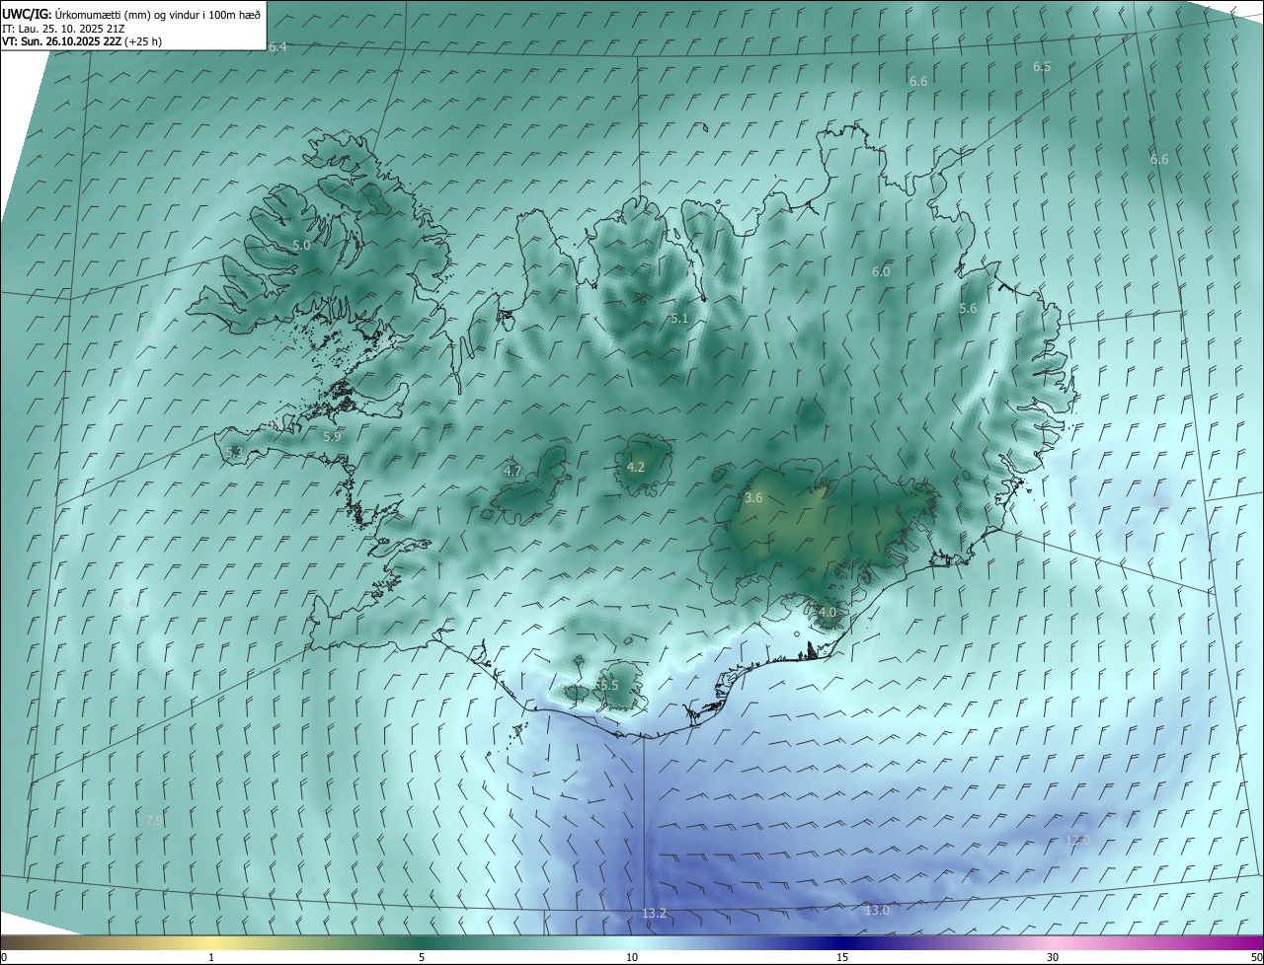This screenshot has width=1264, height=965.
Task: Click the "5" tick on the color scale
Action: click(x=422, y=958)
